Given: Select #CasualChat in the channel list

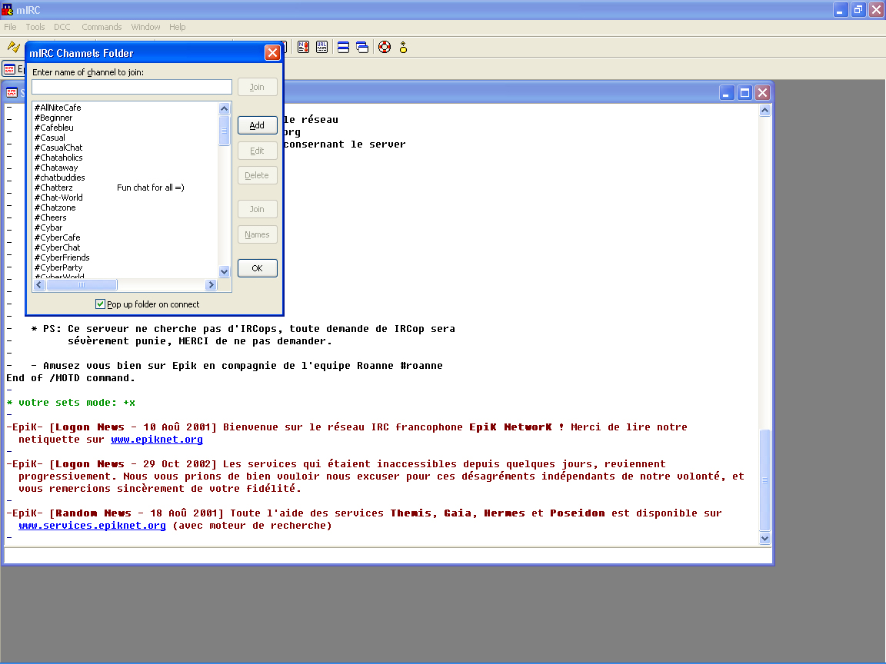Looking at the screenshot, I should tap(58, 148).
